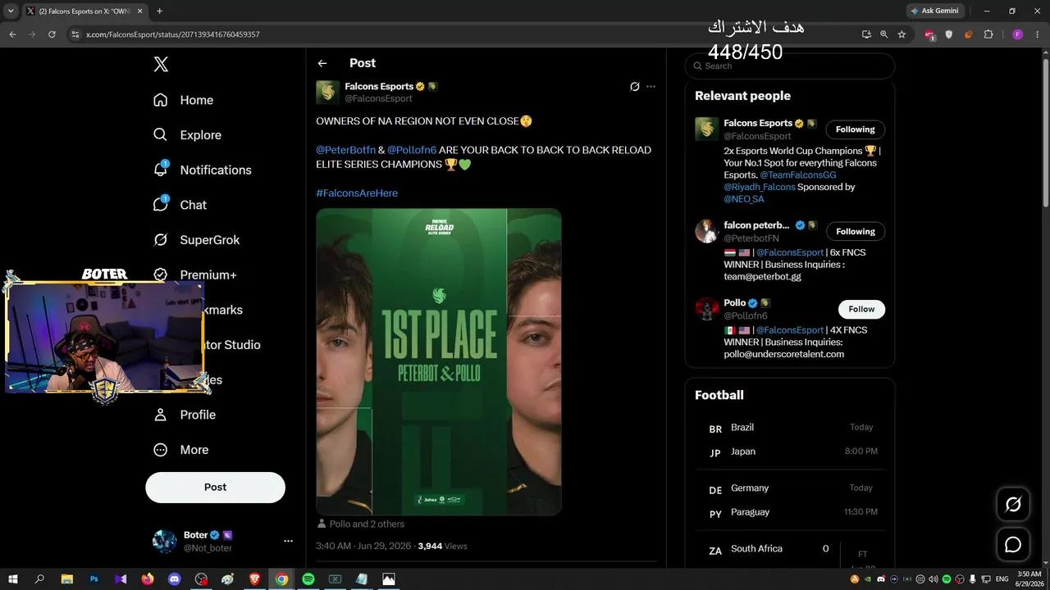This screenshot has width=1050, height=590.
Task: Click the More circle icon in sidebar
Action: pos(161,450)
